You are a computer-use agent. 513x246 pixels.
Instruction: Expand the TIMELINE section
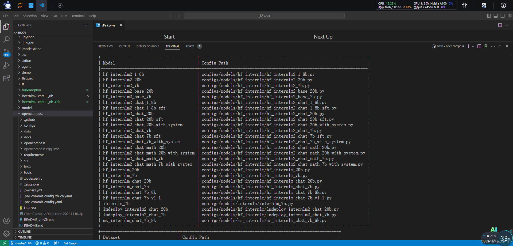coord(53,237)
